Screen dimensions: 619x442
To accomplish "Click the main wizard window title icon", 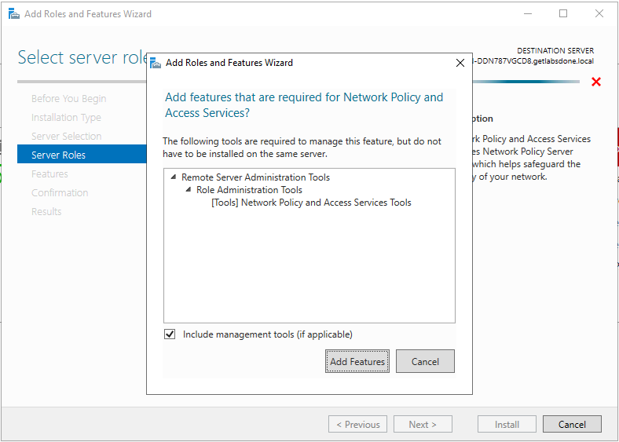I will [x=14, y=14].
